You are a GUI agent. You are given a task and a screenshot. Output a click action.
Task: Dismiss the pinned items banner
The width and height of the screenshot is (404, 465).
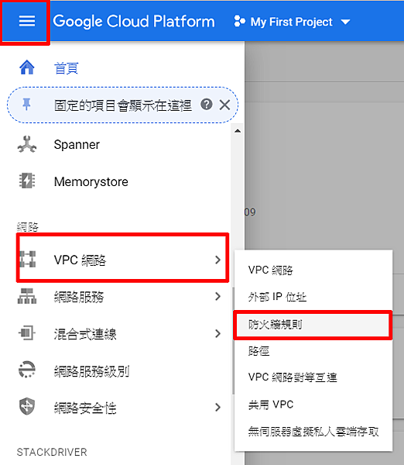tap(224, 105)
